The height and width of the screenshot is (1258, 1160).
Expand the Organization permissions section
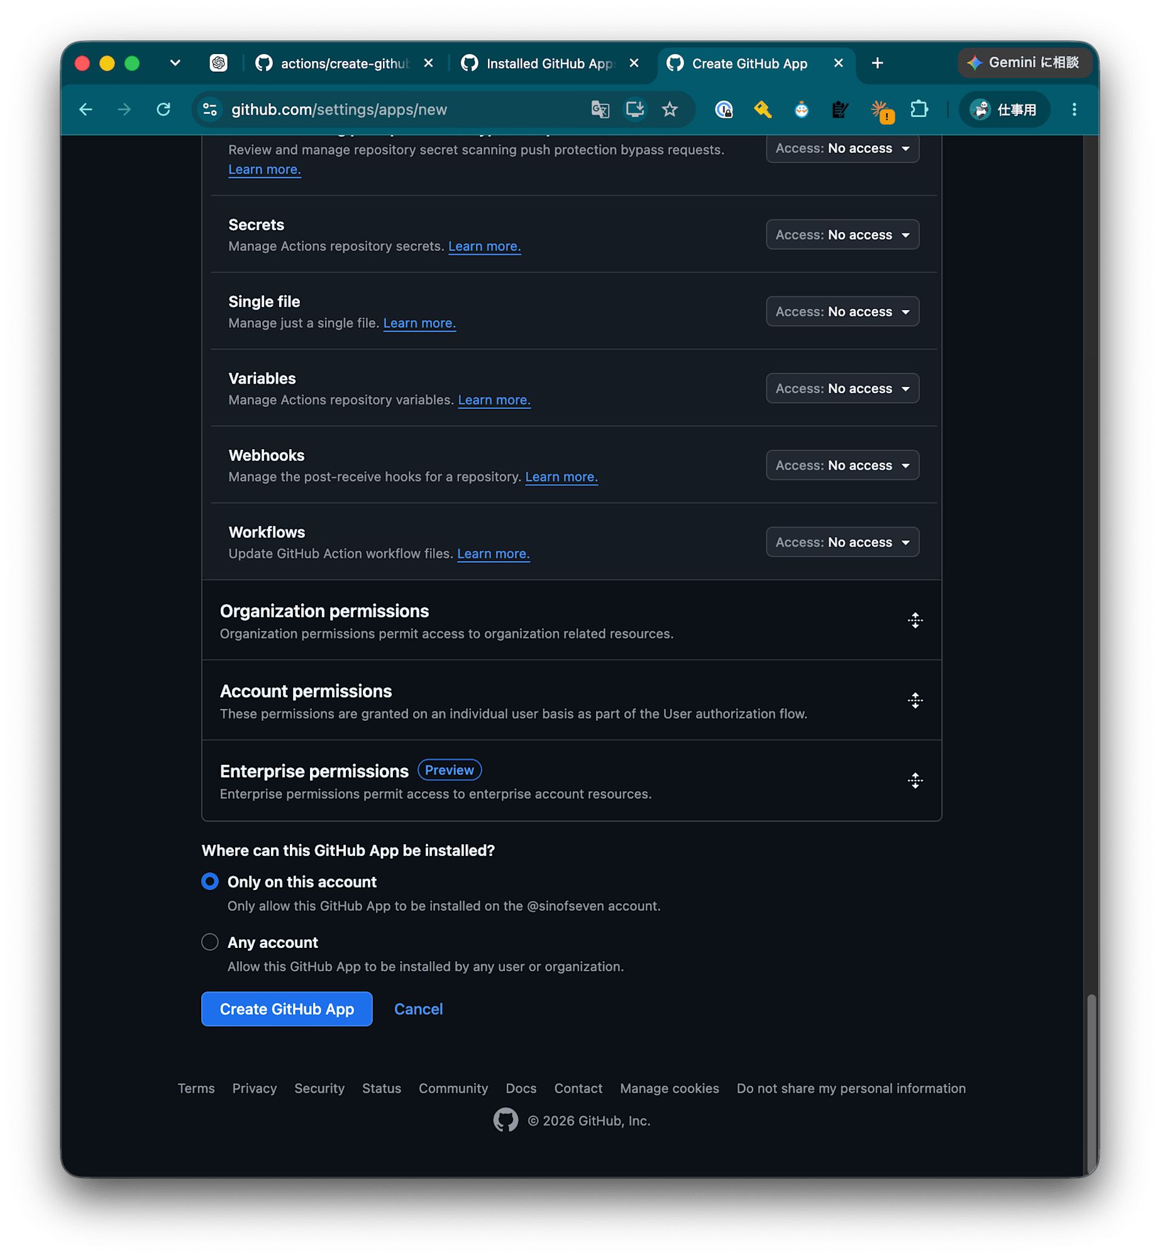coord(914,620)
